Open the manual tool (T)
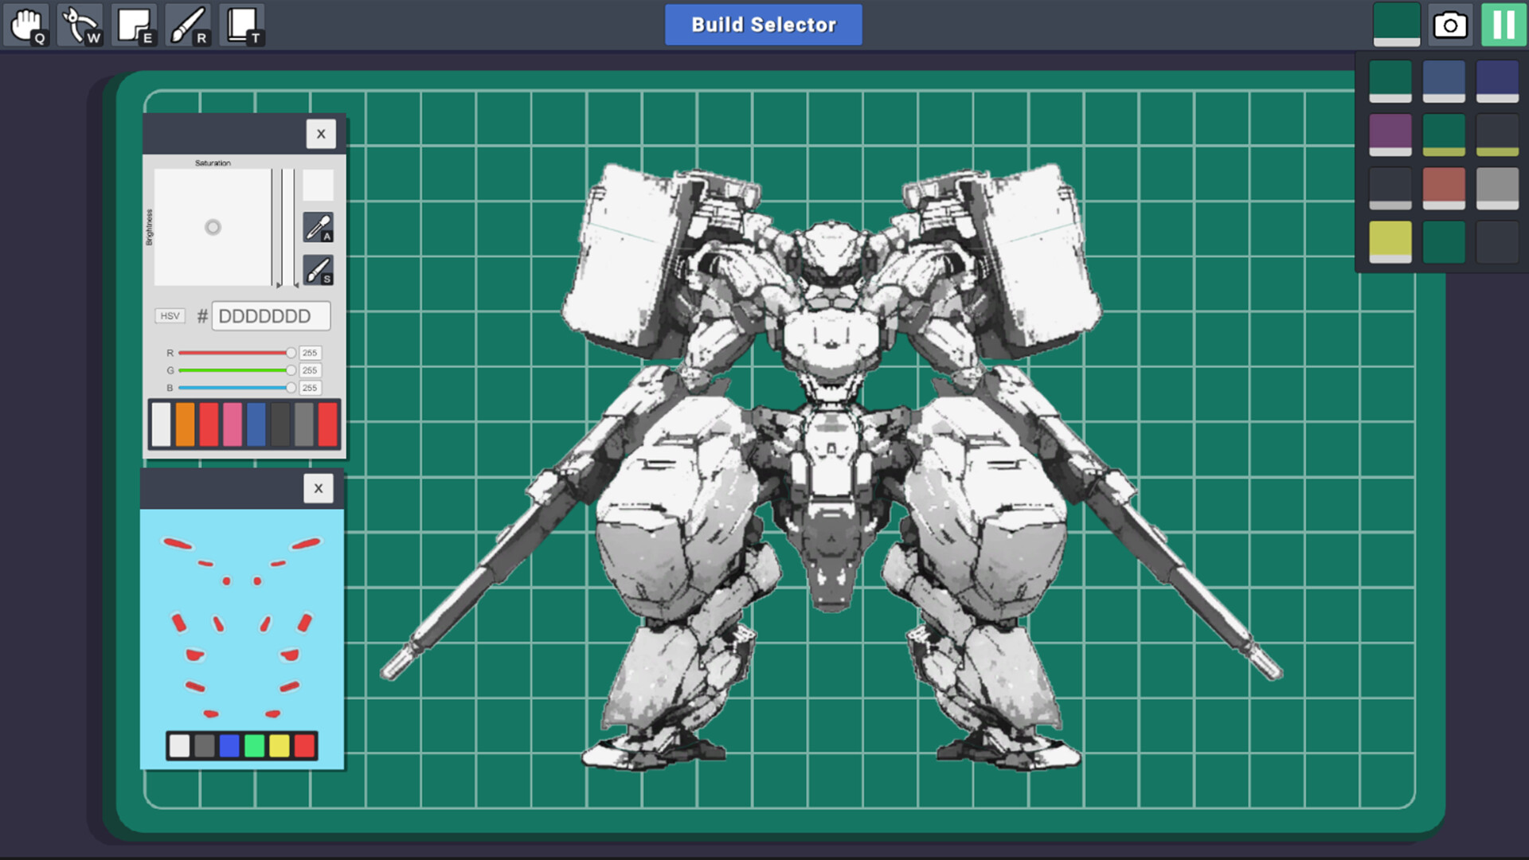Screen dimensions: 1529x860 coord(241,24)
